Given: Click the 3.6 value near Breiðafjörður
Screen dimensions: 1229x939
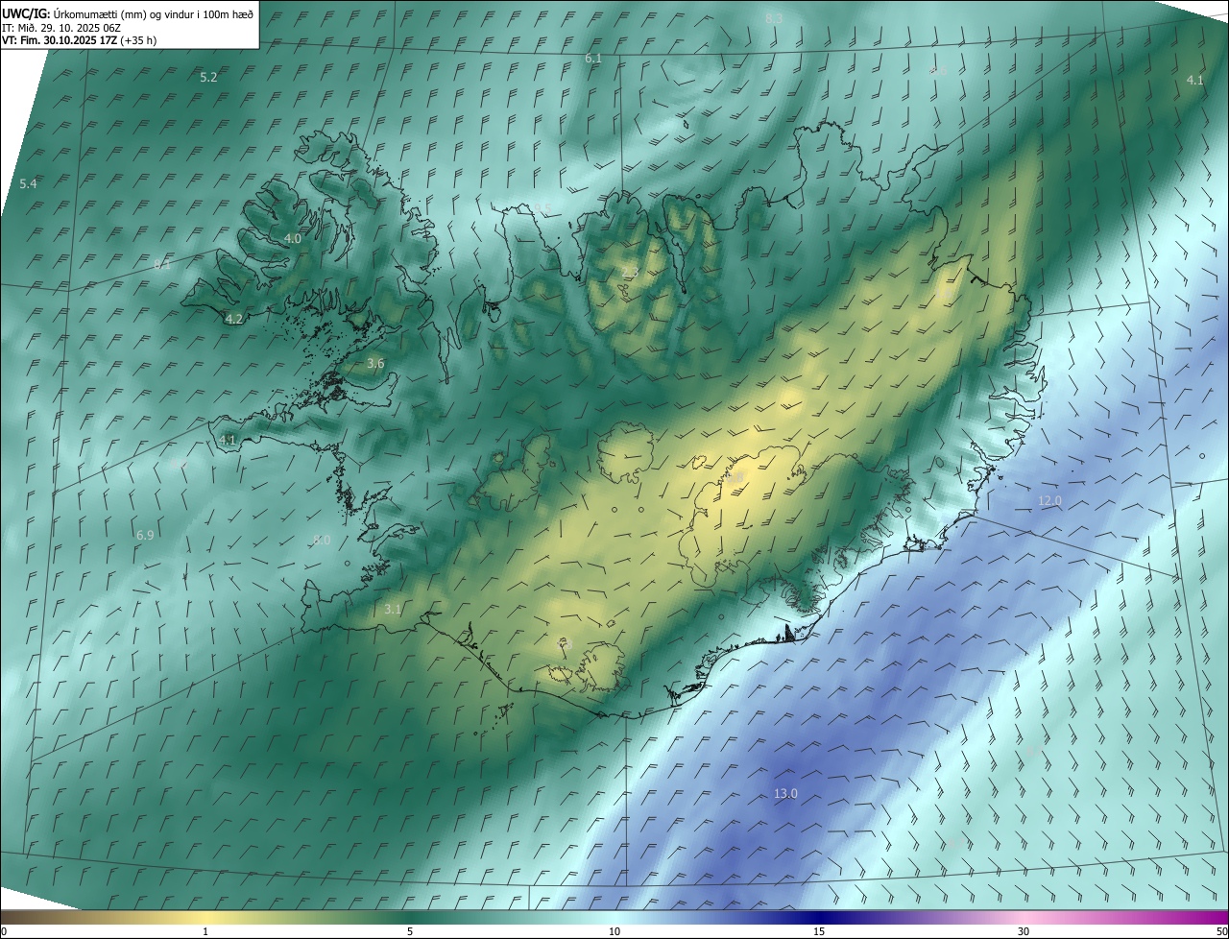Looking at the screenshot, I should tap(375, 363).
